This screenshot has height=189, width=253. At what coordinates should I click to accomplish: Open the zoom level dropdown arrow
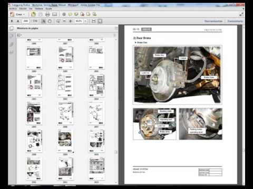click(x=85, y=21)
